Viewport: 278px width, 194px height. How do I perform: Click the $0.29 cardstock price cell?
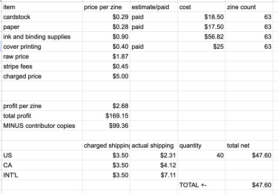click(x=106, y=17)
